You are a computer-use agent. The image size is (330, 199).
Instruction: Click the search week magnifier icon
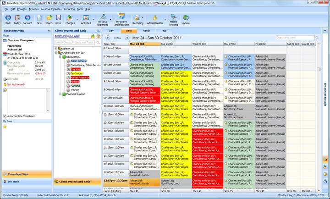click(x=317, y=38)
